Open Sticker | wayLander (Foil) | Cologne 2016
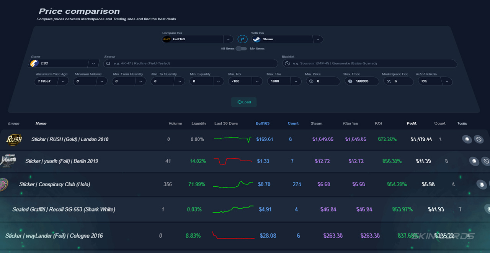This screenshot has width=490, height=253. [54, 236]
